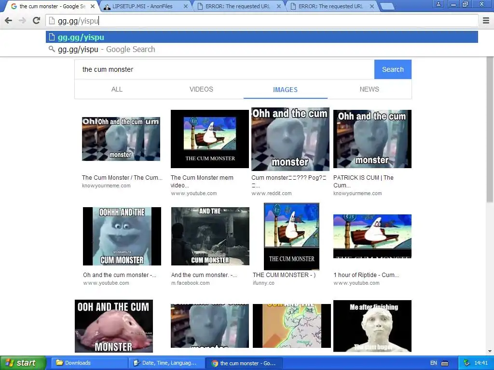494x370 pixels.
Task: Reload the page with the refresh icon
Action: [37, 21]
